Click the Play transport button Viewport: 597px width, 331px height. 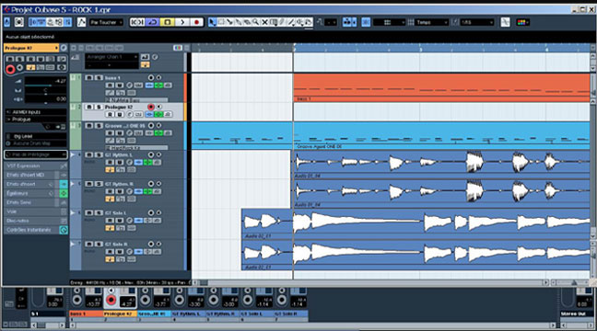[x=182, y=22]
